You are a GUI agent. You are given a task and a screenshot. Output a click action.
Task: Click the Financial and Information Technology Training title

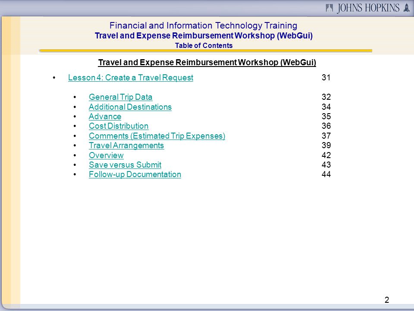pos(203,25)
